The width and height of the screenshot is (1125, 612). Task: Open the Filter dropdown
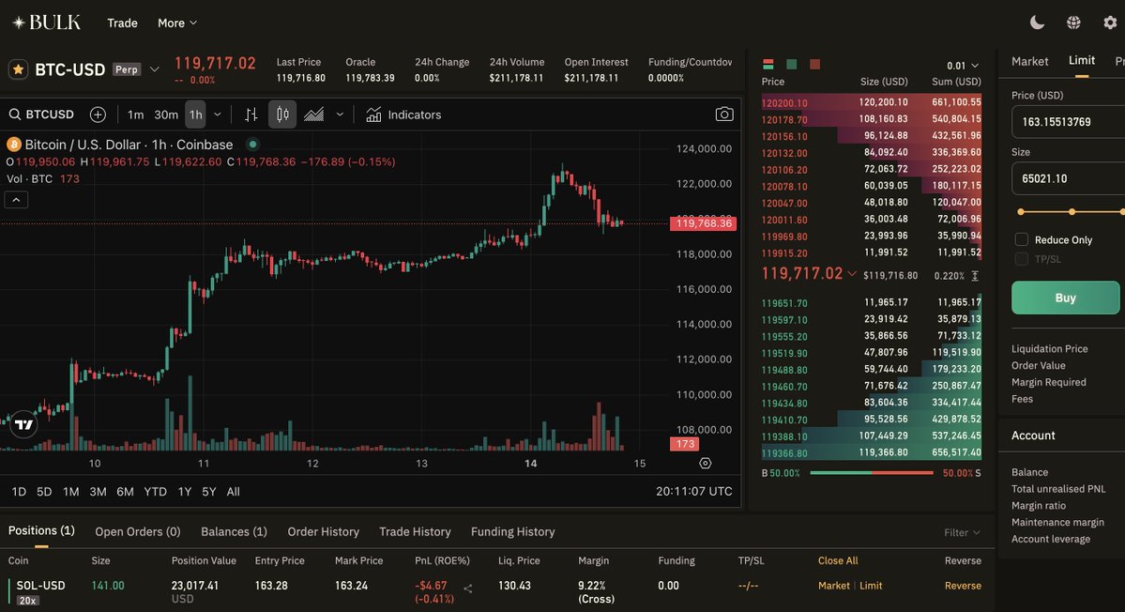[x=962, y=532]
